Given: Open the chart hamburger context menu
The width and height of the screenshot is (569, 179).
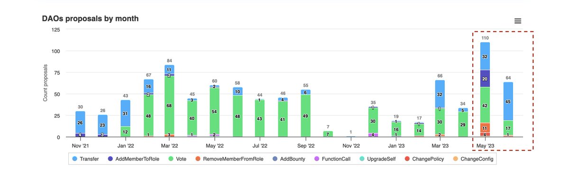Looking at the screenshot, I should 518,21.
